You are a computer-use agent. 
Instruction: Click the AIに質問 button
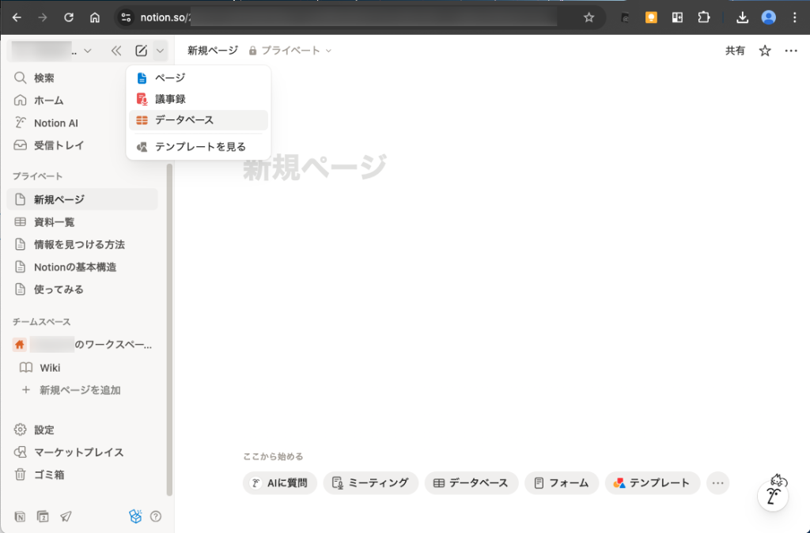coord(279,483)
